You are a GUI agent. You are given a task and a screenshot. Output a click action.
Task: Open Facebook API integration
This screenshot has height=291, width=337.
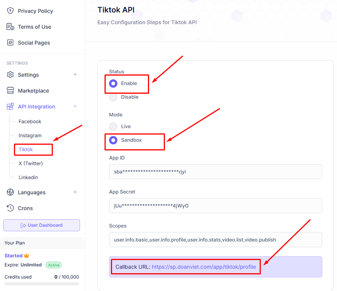30,122
